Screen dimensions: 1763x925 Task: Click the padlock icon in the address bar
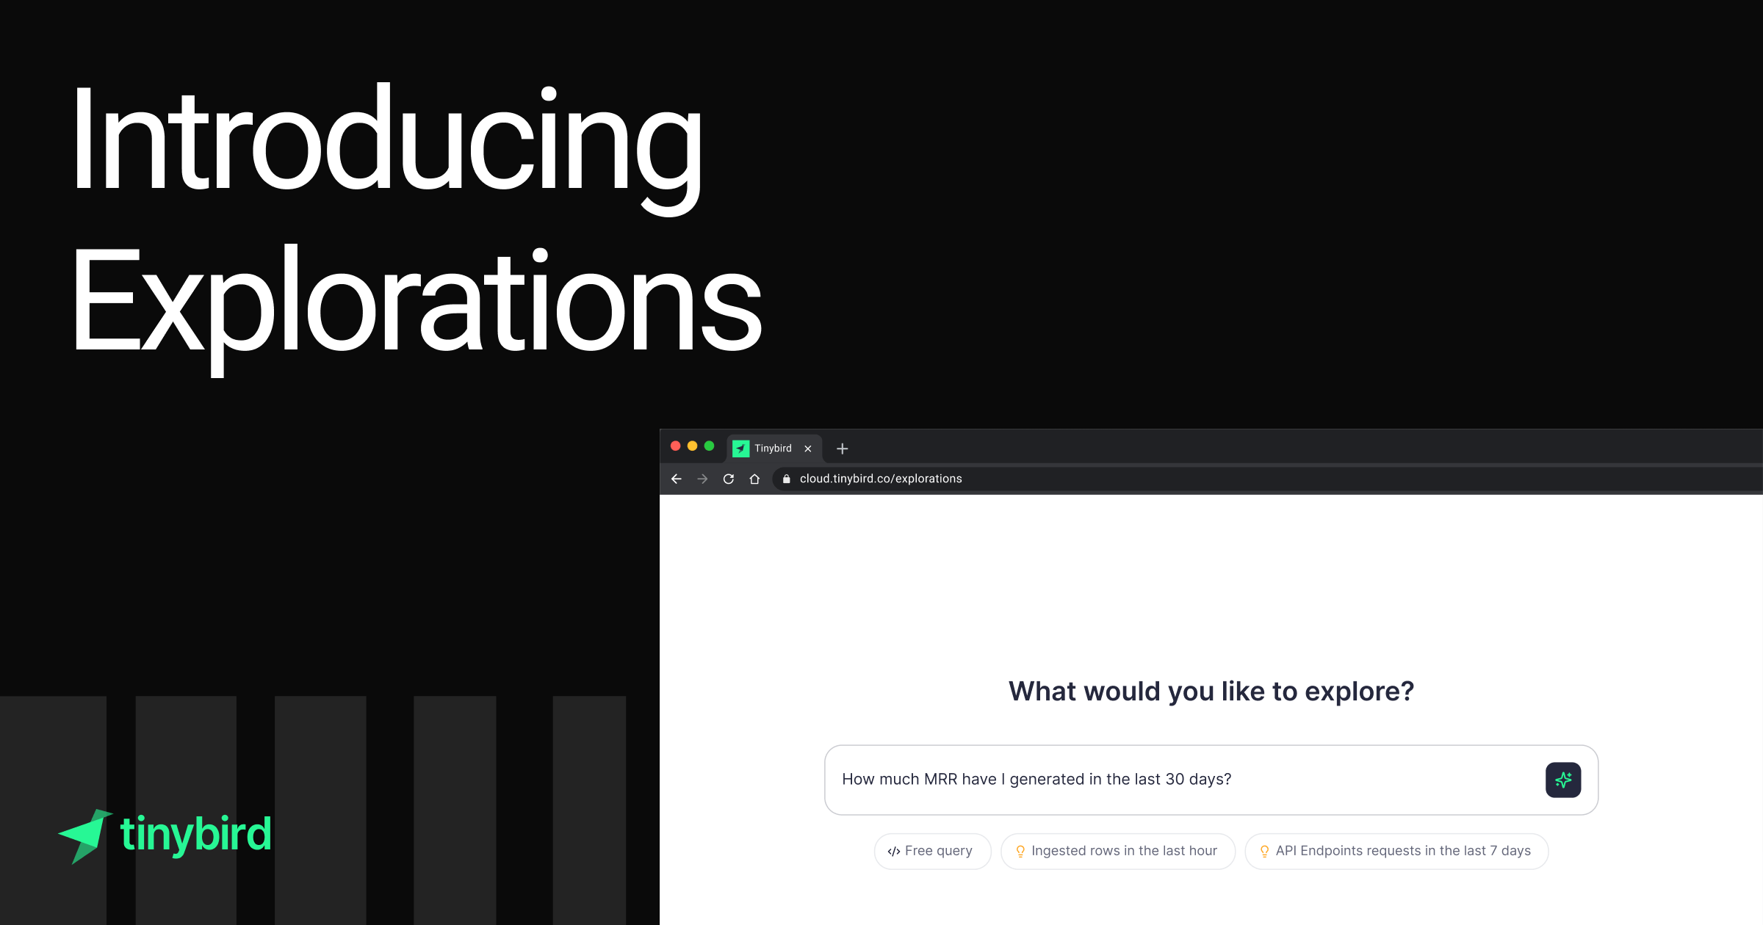pyautogui.click(x=785, y=479)
